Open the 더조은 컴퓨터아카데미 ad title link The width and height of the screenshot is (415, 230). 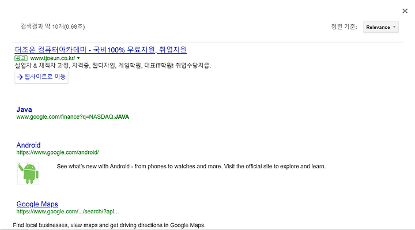(101, 50)
